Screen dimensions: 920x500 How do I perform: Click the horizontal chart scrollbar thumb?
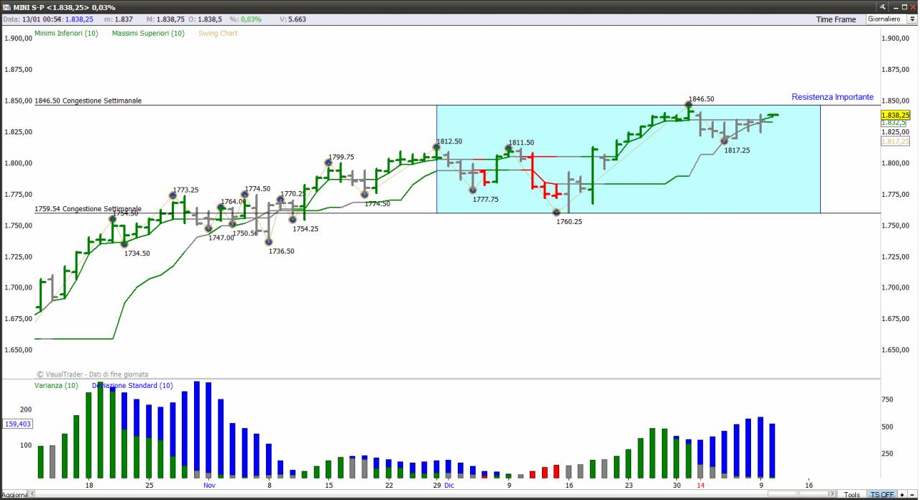(x=797, y=494)
